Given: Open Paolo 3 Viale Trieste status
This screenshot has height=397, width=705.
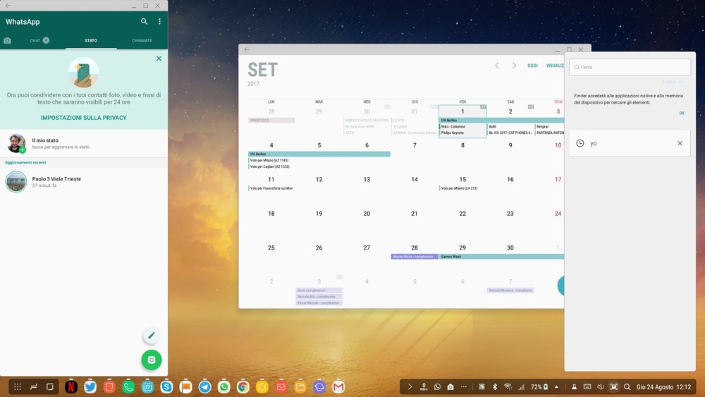Looking at the screenshot, I should point(56,182).
